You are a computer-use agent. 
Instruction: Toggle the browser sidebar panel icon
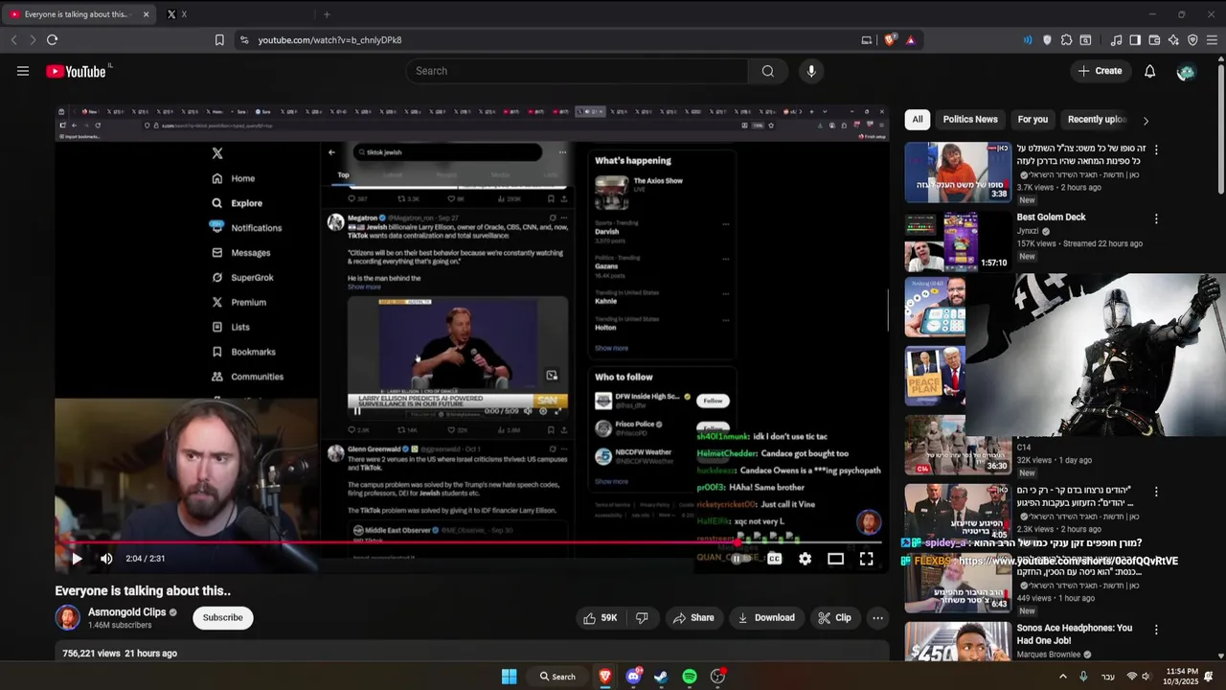pos(1135,39)
